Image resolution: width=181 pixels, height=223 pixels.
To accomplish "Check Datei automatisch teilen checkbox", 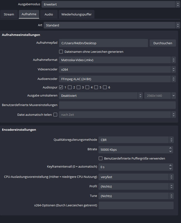I will tap(55, 115).
